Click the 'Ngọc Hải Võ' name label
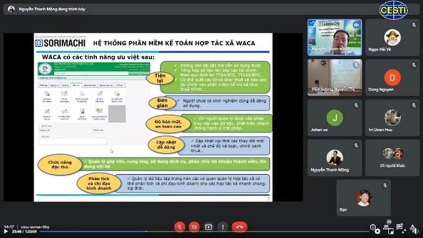 [380, 49]
